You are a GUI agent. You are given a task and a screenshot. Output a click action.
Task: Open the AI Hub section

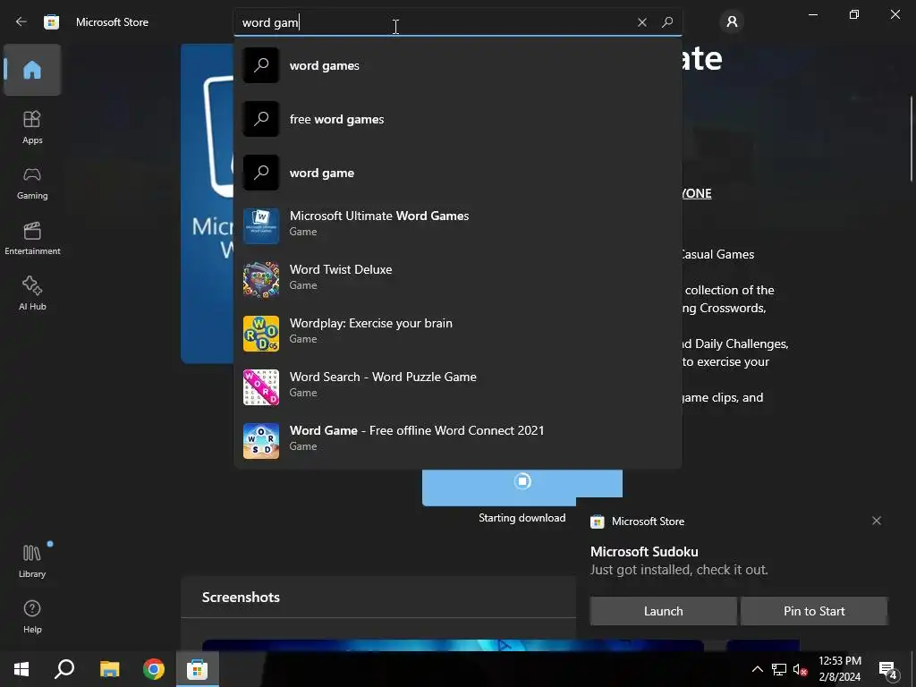tap(32, 293)
